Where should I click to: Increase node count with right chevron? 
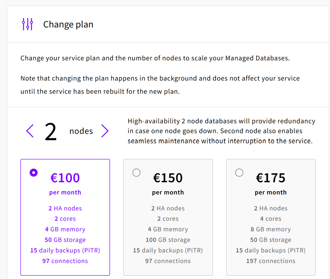[x=105, y=131]
